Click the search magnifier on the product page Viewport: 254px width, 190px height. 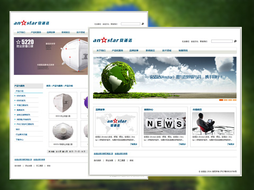point(143,24)
